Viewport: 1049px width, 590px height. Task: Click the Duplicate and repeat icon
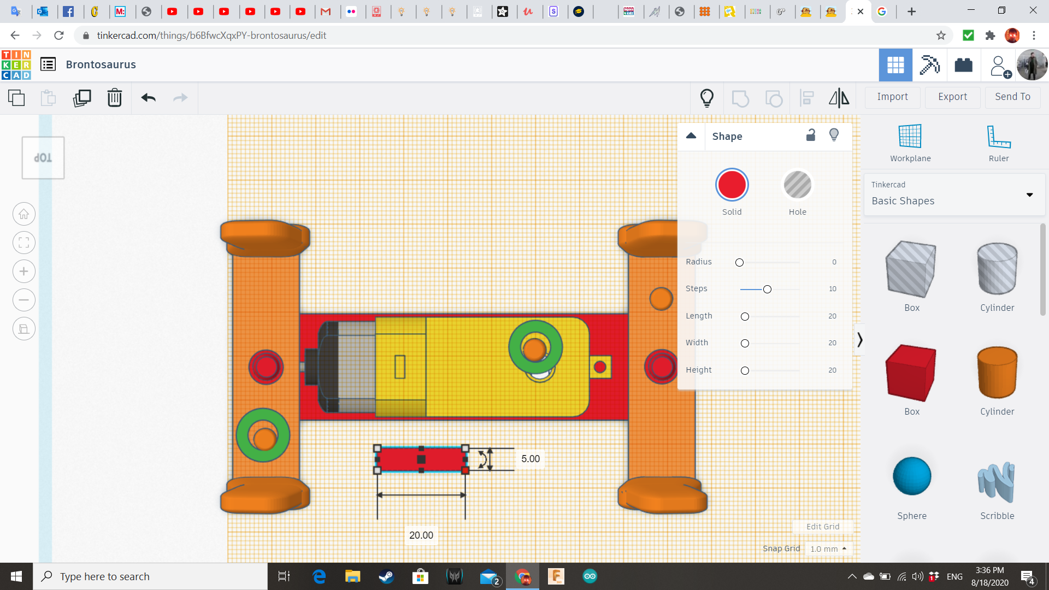click(x=82, y=98)
